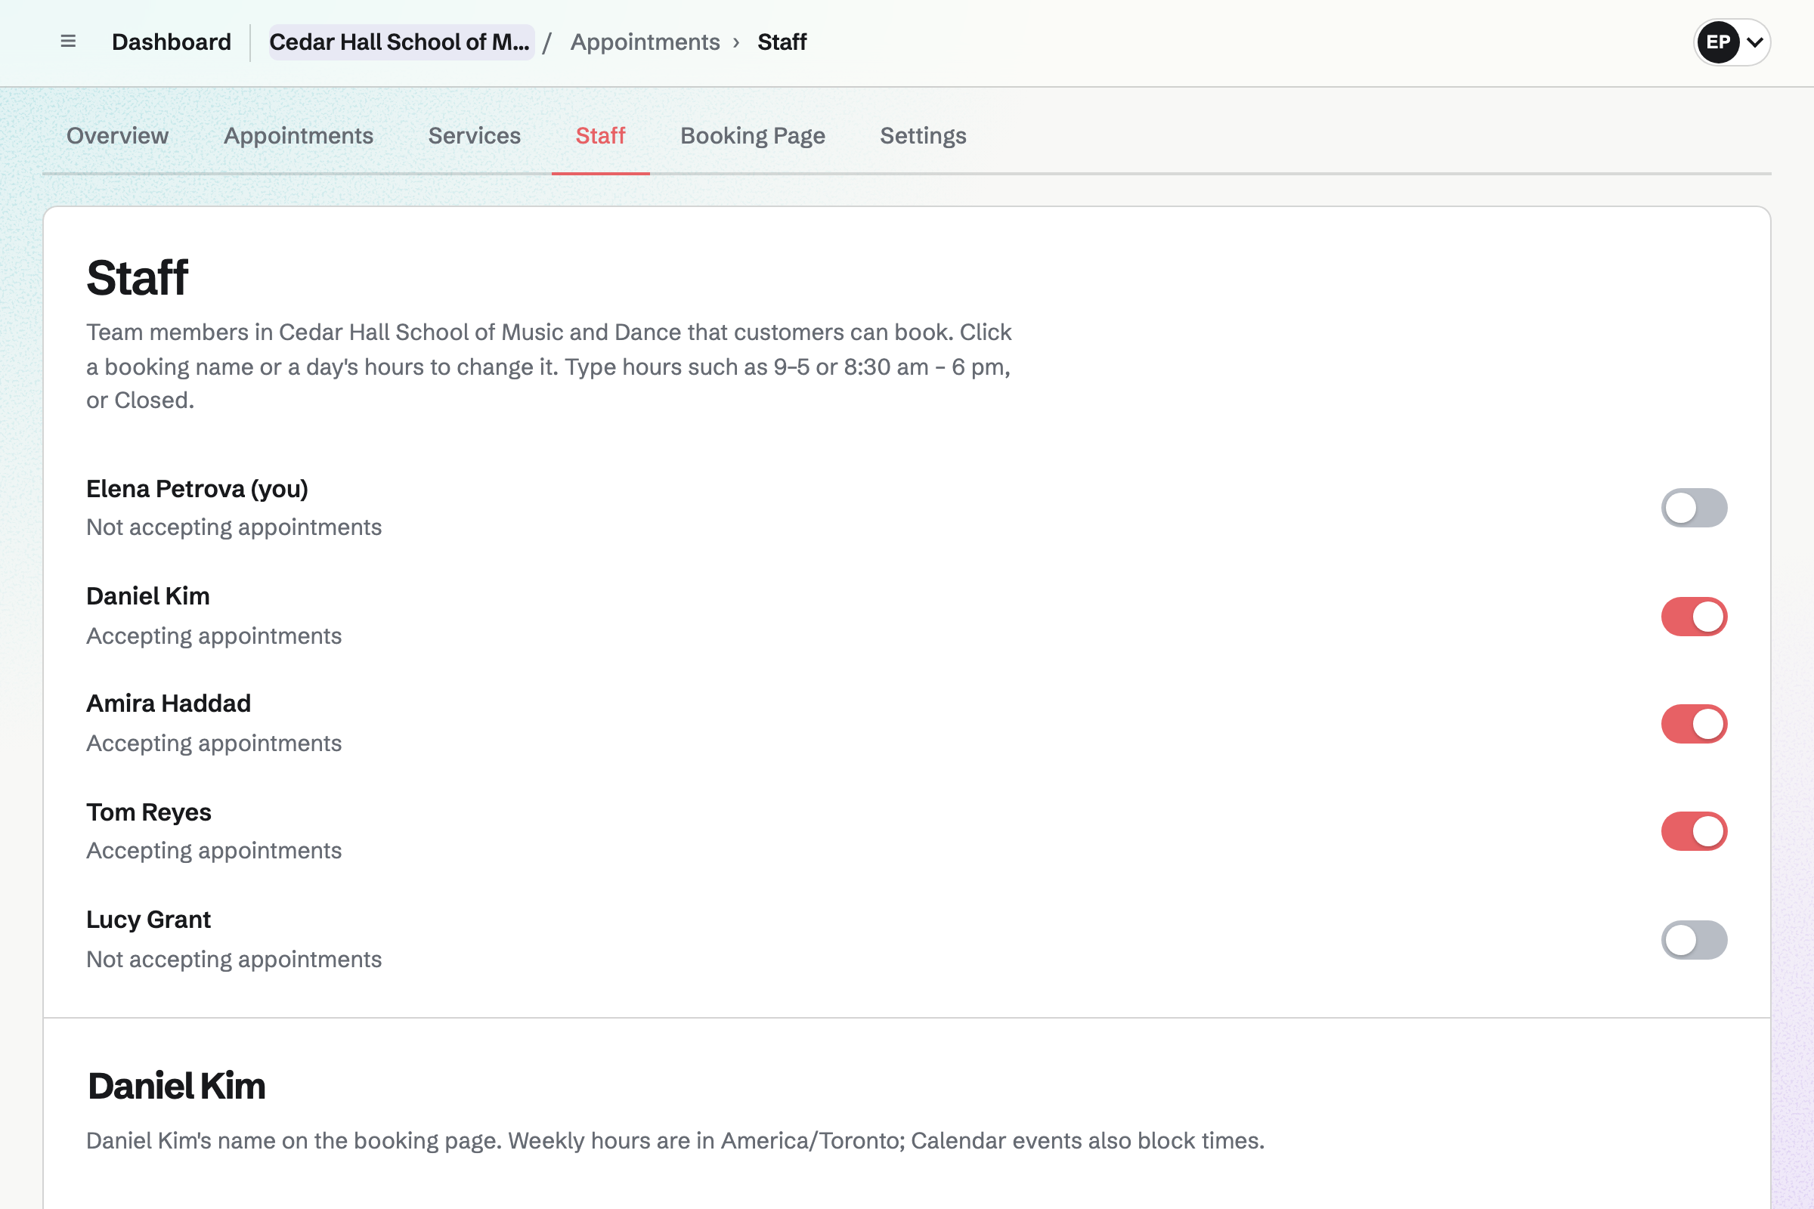Open Cedar Hall School workspace selector
Viewport: 1814px width, 1209px height.
pyautogui.click(x=401, y=42)
